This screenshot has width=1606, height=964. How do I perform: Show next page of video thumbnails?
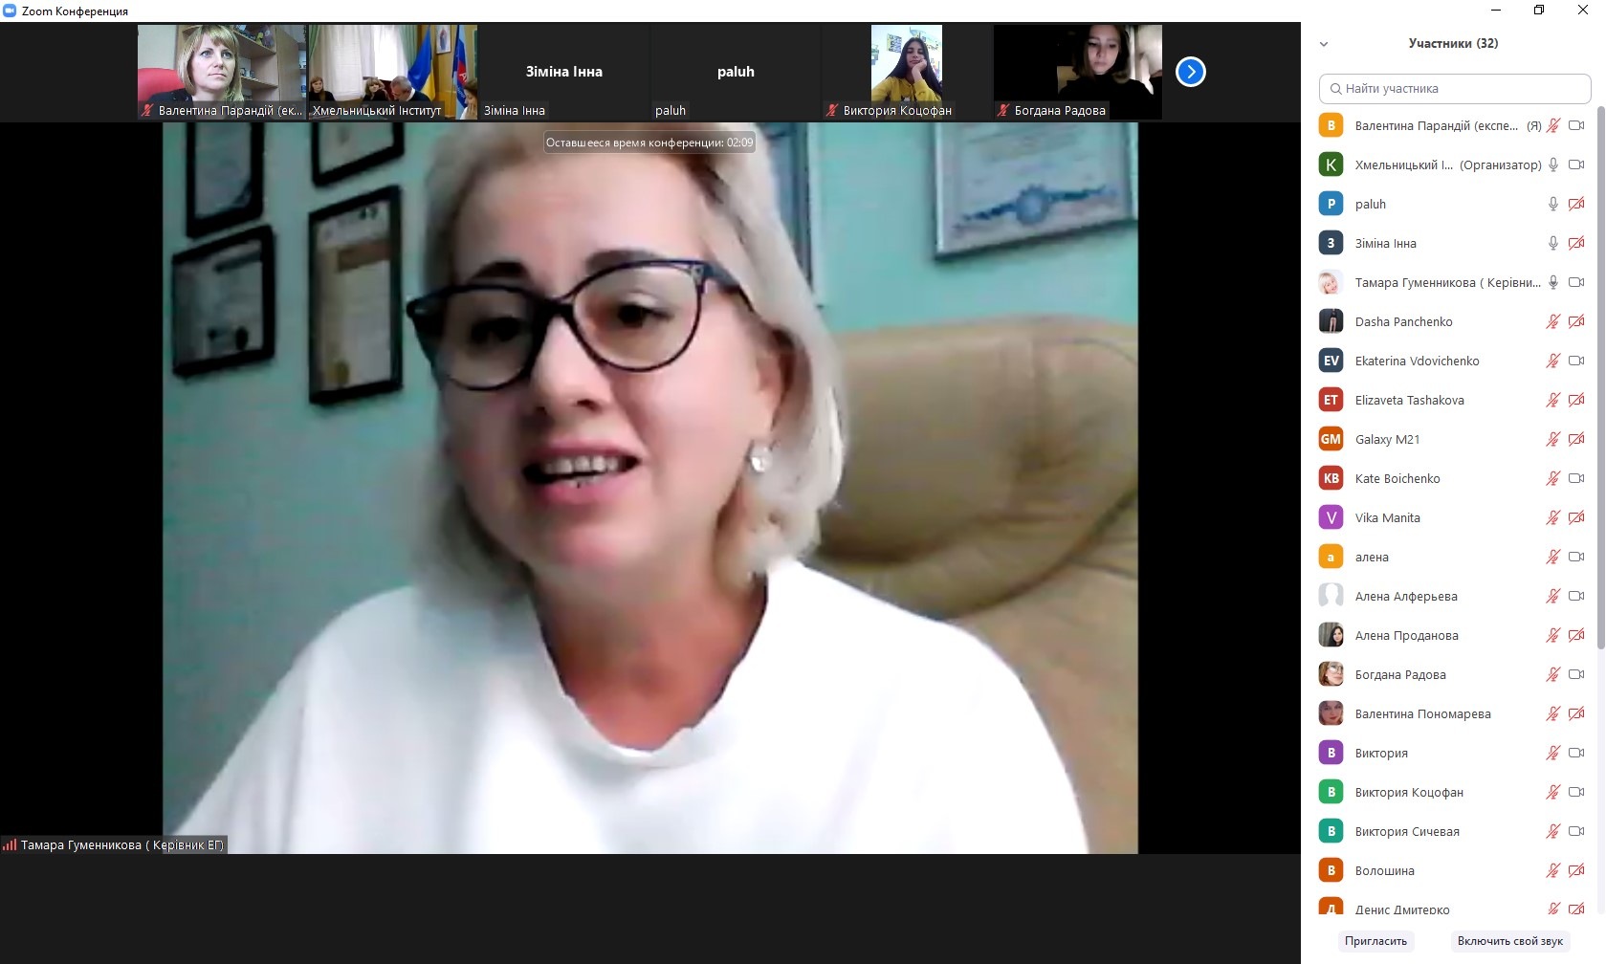1190,72
